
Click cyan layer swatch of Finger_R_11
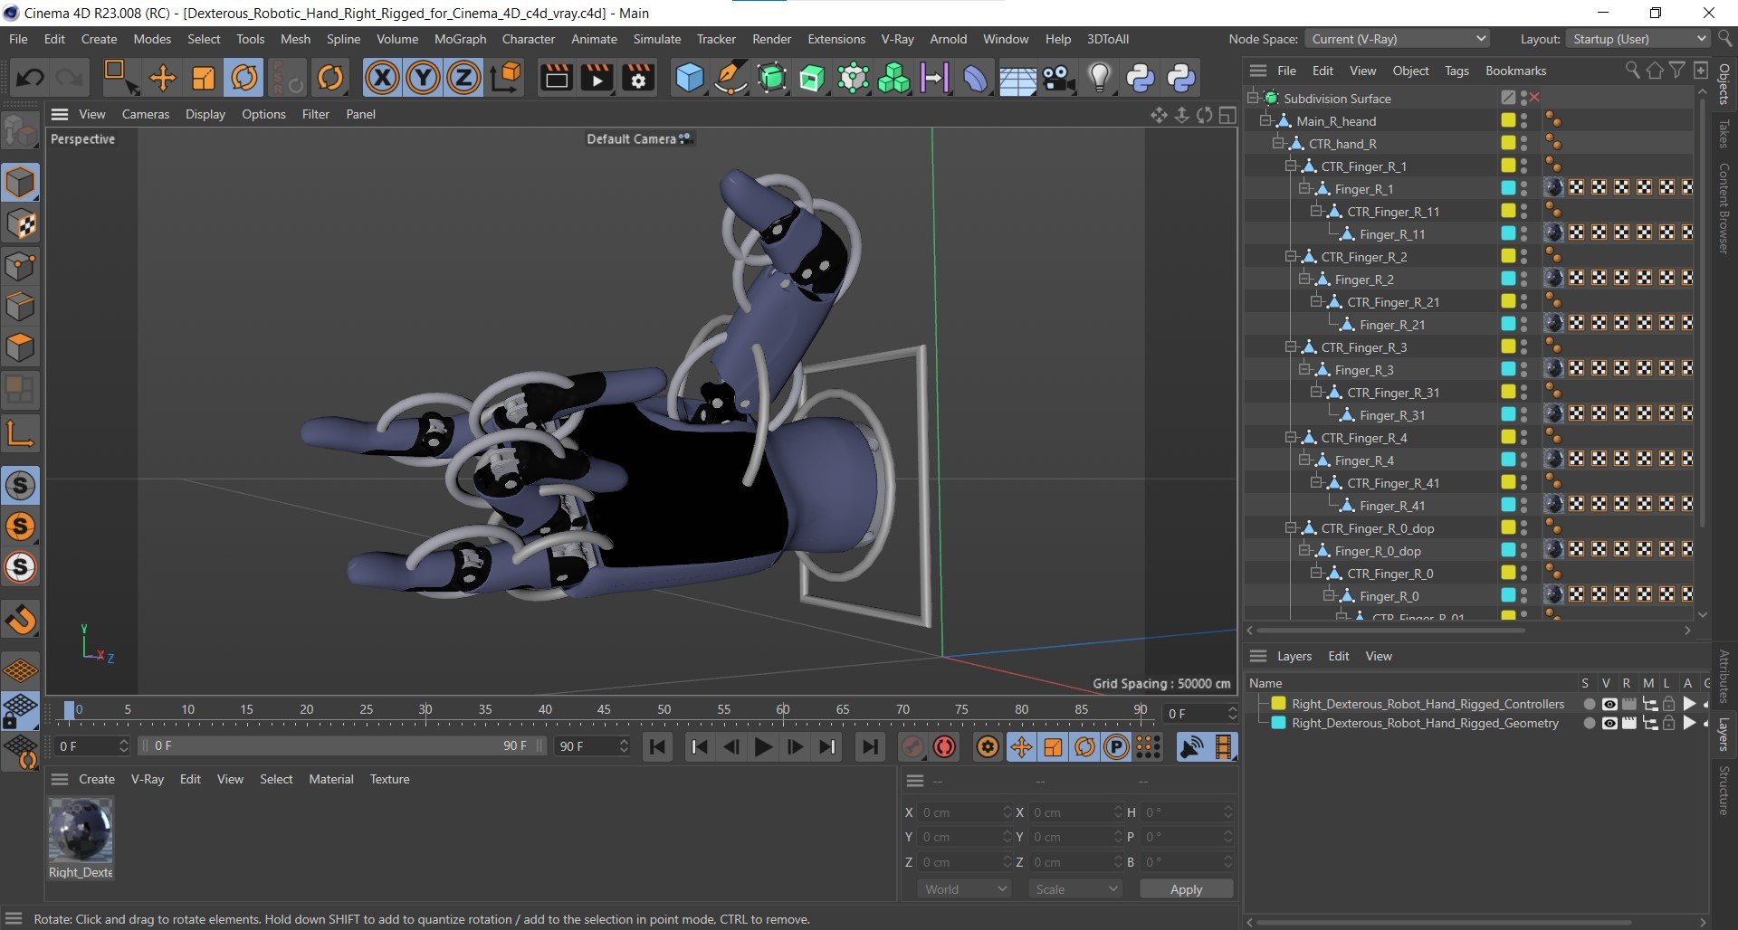(x=1508, y=233)
